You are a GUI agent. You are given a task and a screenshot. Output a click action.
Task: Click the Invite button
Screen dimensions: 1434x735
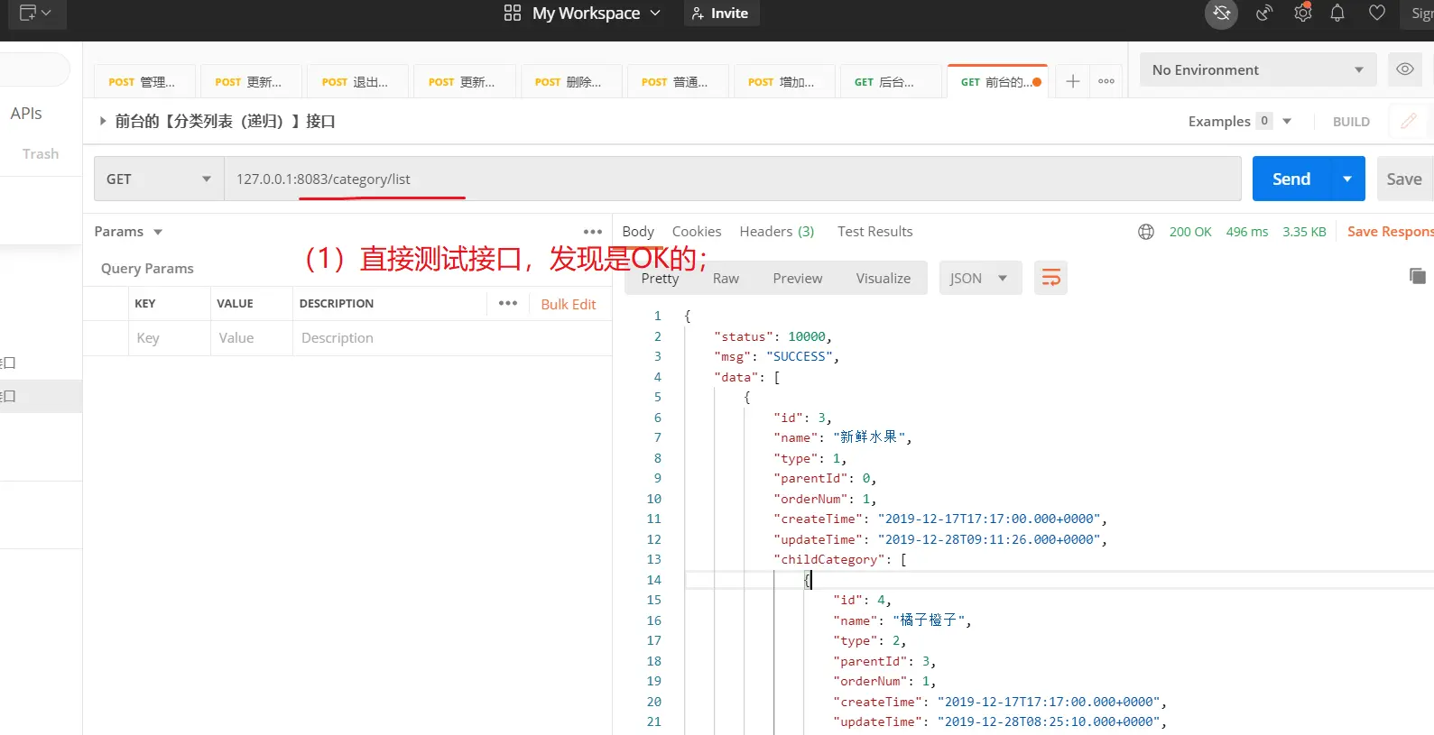[x=720, y=14]
